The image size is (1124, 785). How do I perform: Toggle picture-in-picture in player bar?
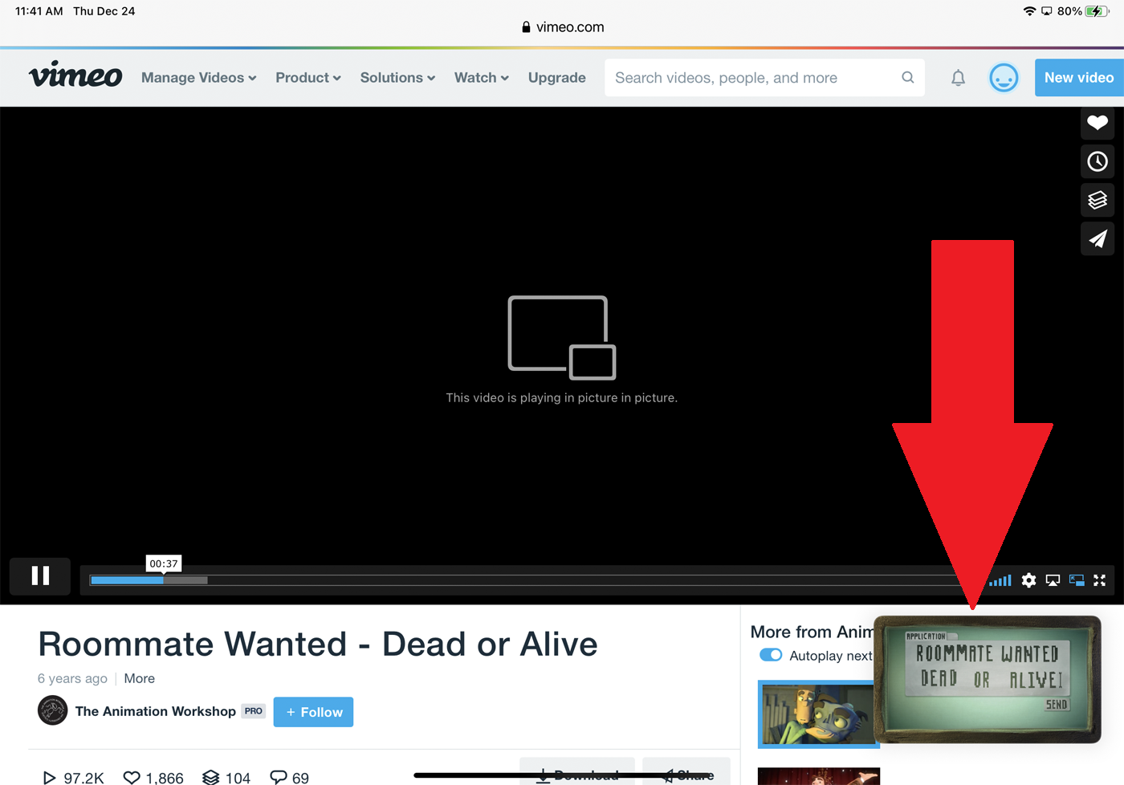pyautogui.click(x=1077, y=580)
